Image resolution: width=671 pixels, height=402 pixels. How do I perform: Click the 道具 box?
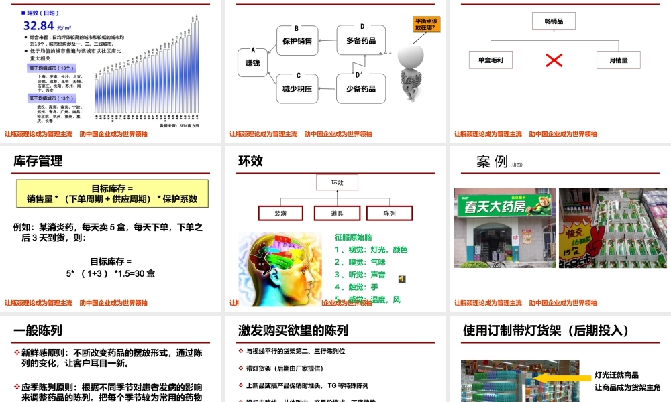338,213
